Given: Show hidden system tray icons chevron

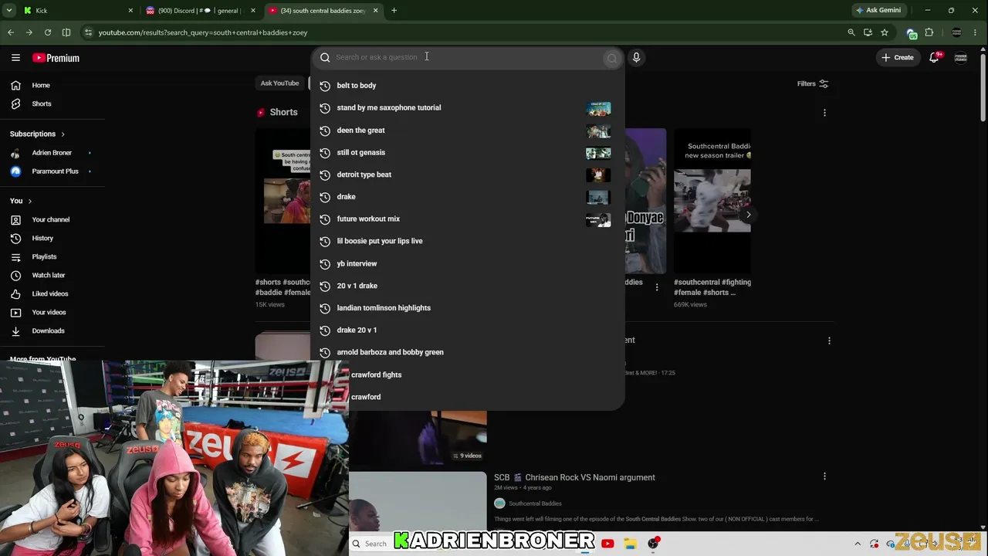Looking at the screenshot, I should (858, 544).
